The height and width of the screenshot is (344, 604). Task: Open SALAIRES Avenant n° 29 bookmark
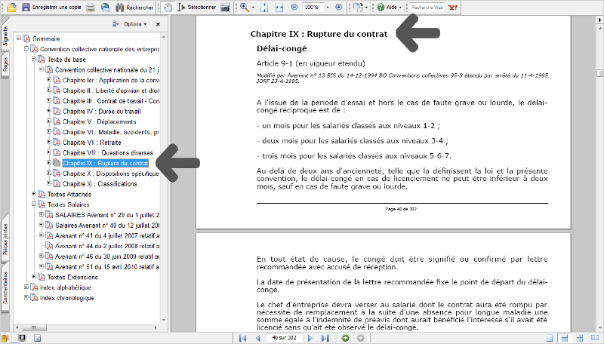(107, 215)
